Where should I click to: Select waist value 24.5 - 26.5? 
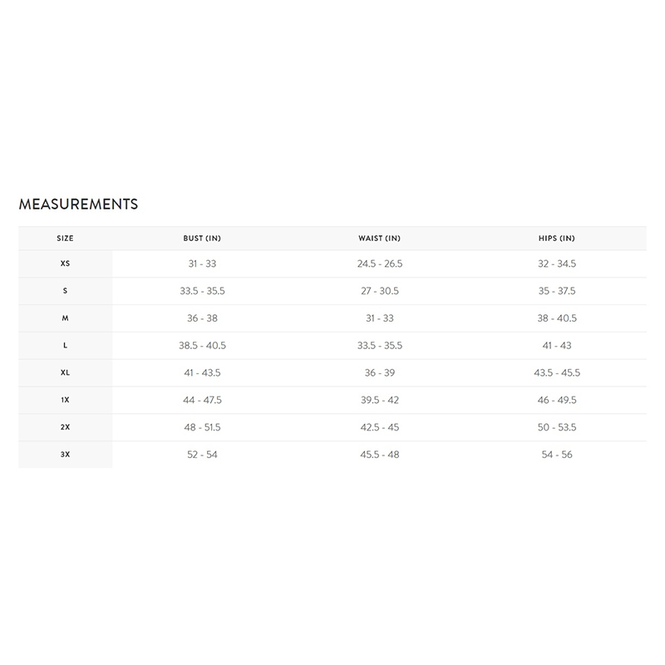tap(380, 264)
